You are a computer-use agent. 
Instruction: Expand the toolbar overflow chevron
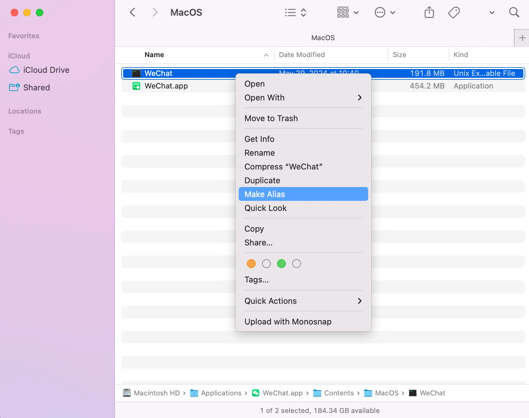[492, 13]
